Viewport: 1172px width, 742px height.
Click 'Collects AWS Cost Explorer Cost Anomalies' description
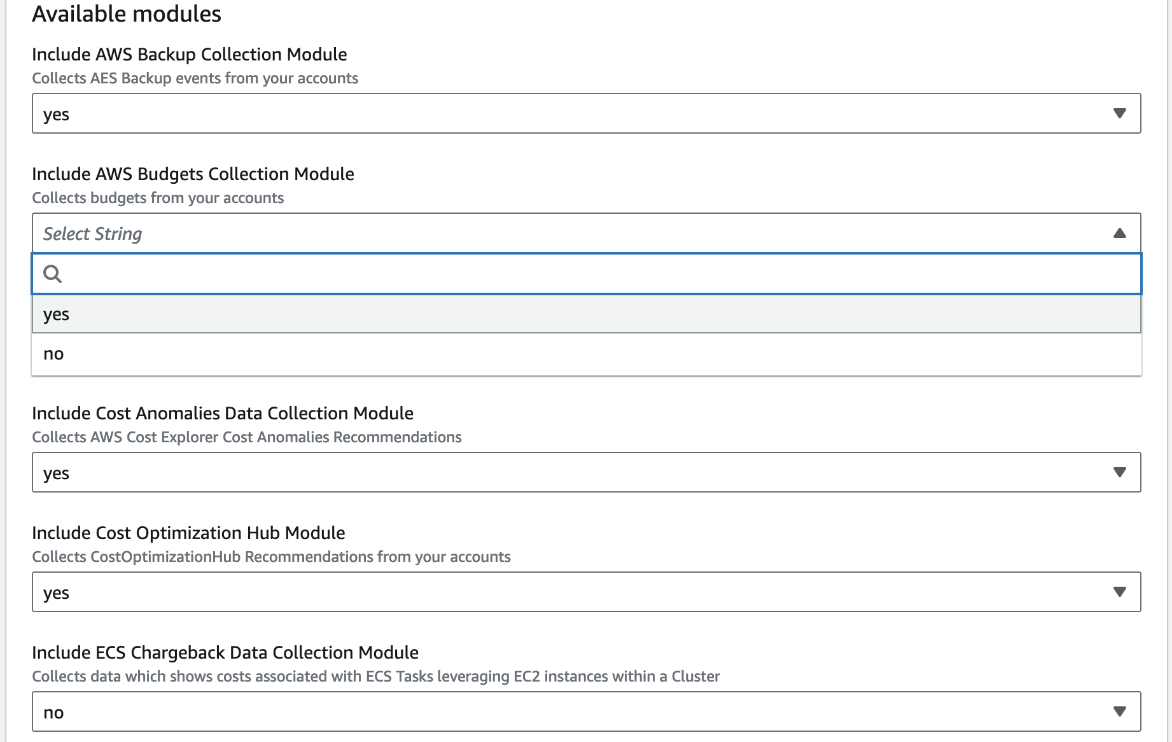pos(247,437)
